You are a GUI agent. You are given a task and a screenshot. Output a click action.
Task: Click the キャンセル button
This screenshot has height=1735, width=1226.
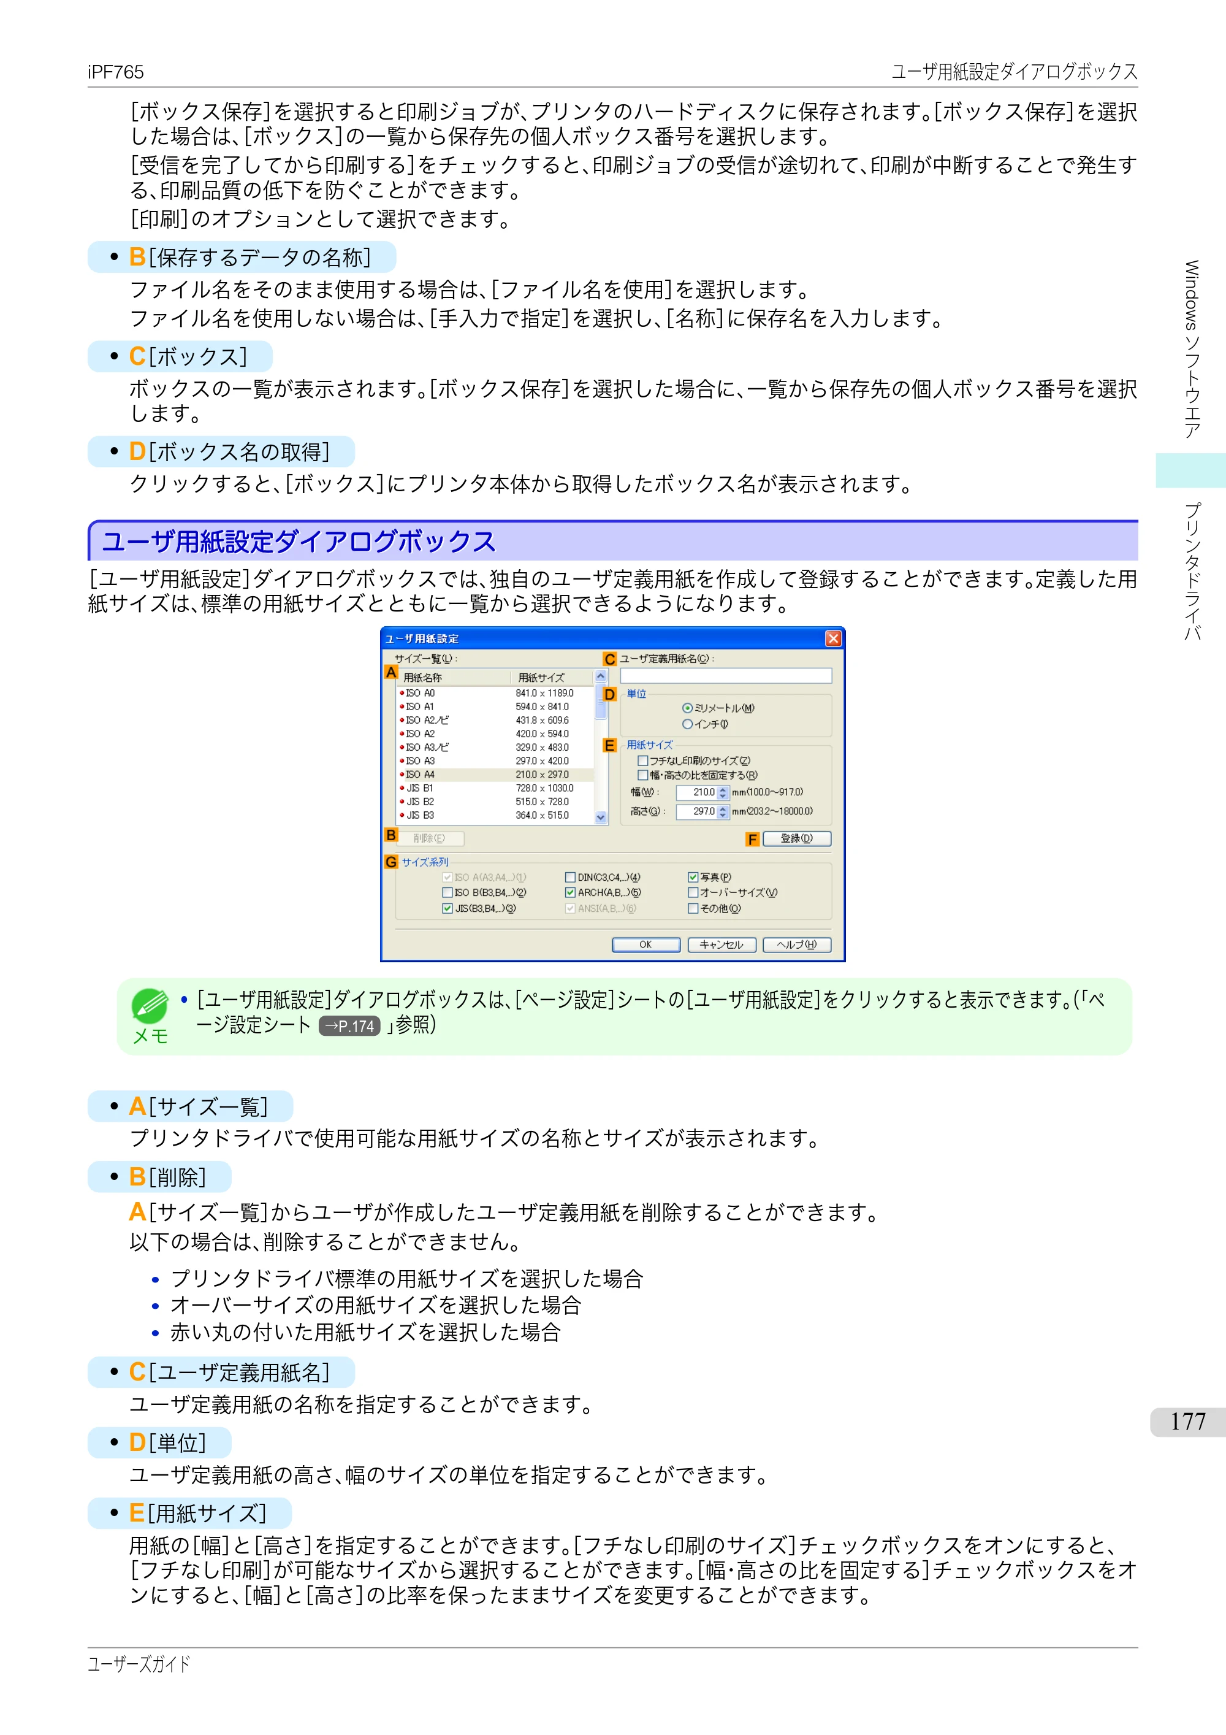coord(722,944)
